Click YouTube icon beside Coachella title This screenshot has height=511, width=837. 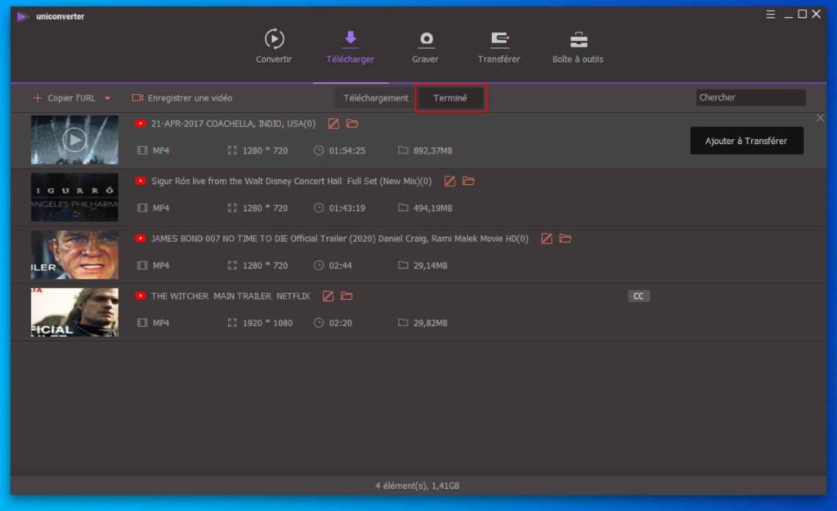(141, 124)
